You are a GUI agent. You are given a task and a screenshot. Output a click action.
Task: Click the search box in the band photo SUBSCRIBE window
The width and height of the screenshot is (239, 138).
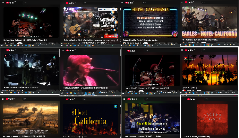(101, 3)
